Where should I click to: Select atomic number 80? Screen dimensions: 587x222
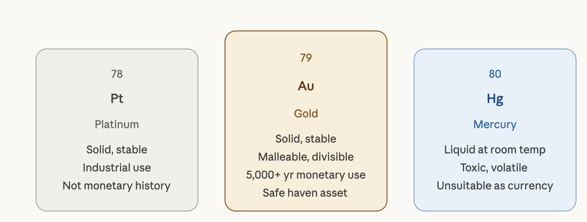point(495,74)
